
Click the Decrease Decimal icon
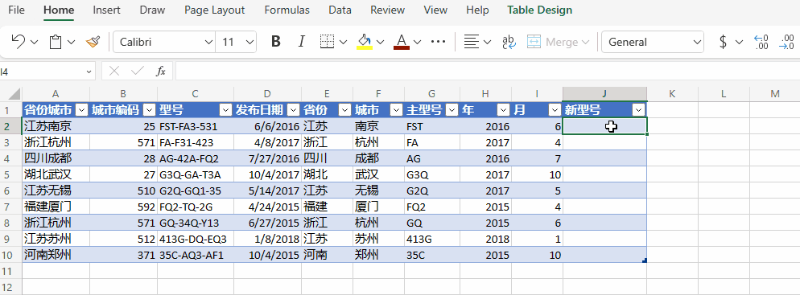point(787,42)
